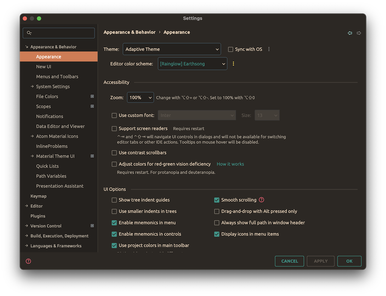This screenshot has height=296, width=386.
Task: Click the magnifier icon in the search field
Action: (x=29, y=33)
